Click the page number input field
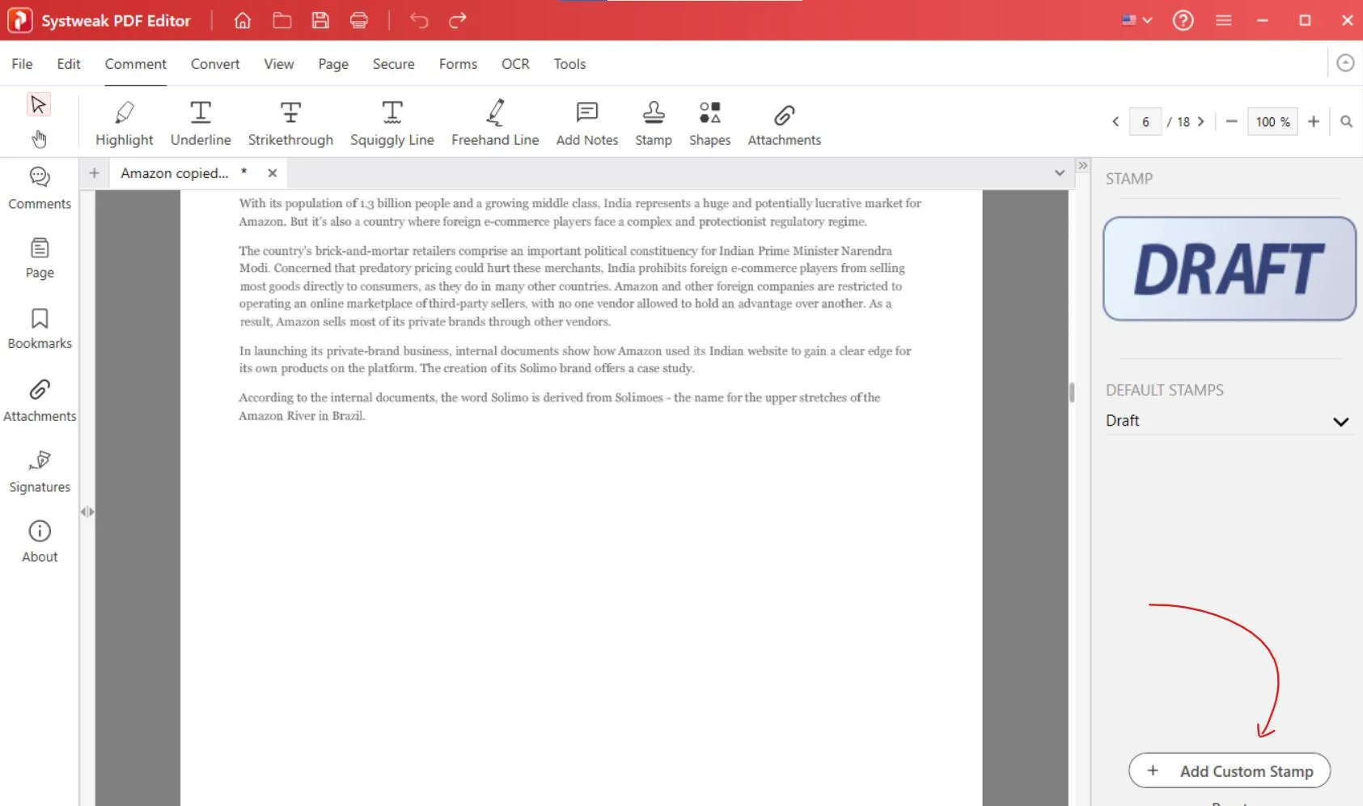This screenshot has width=1363, height=806. (x=1145, y=121)
